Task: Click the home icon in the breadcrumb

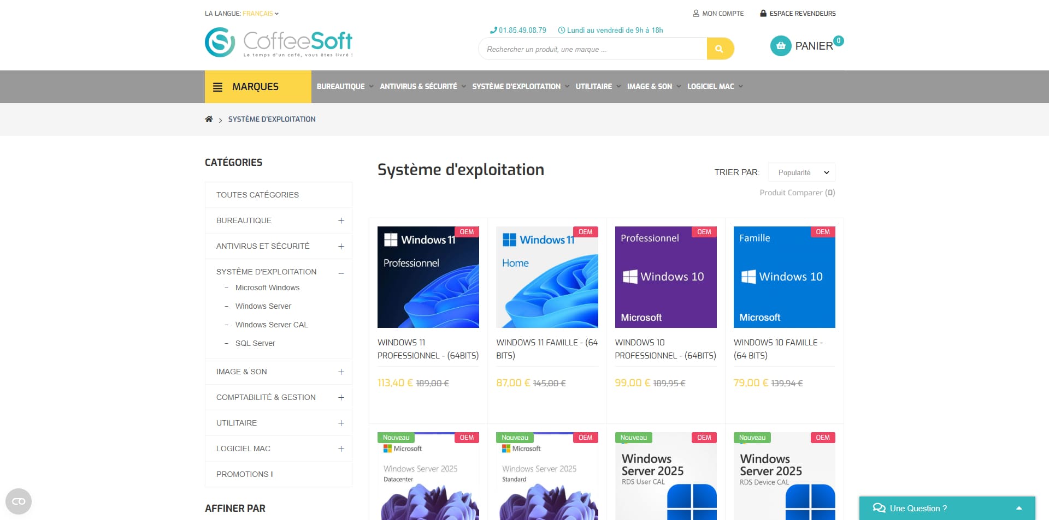Action: pyautogui.click(x=209, y=119)
